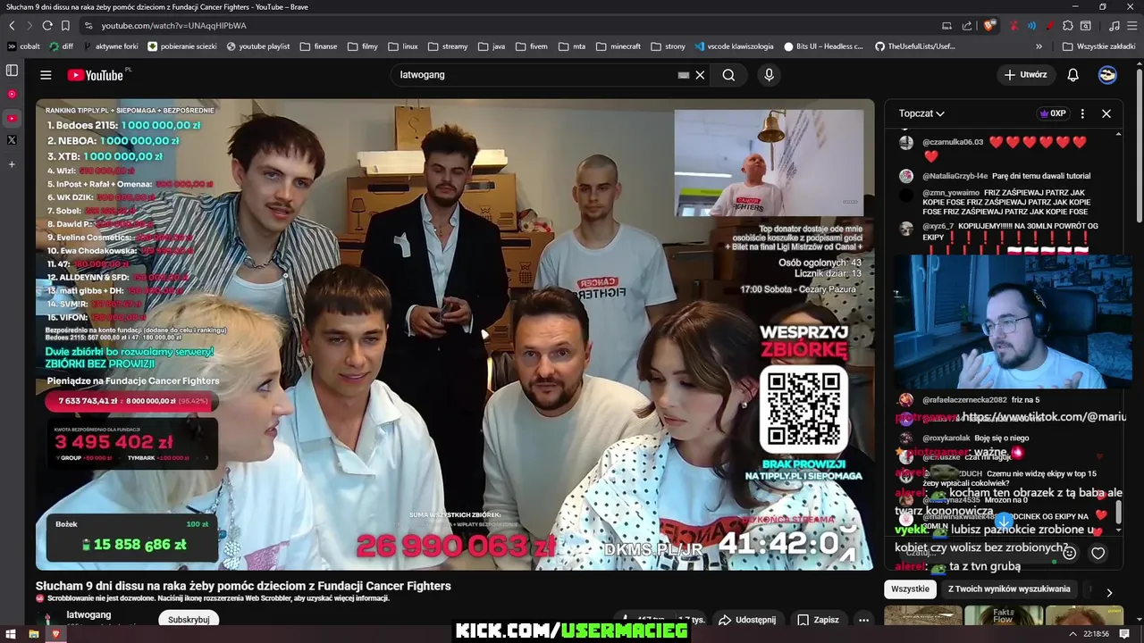
Task: Open the account avatar menu
Action: coord(1107,75)
